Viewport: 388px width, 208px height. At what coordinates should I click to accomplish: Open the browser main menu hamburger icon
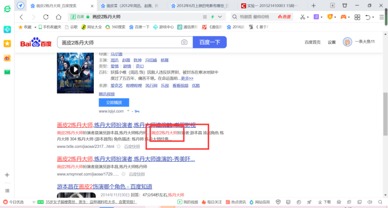[381, 17]
